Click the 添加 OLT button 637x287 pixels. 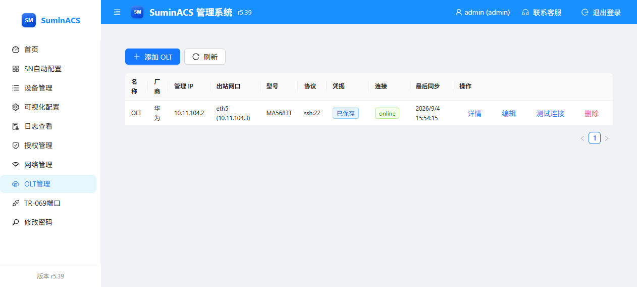point(152,57)
